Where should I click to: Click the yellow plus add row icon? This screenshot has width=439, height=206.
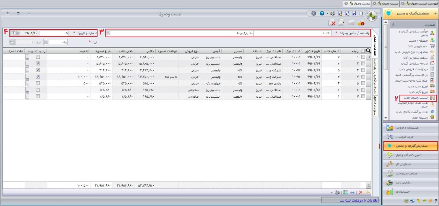click(368, 192)
